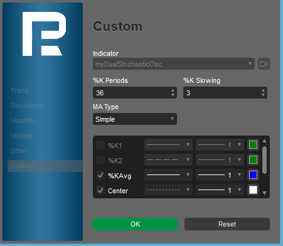Decrease the %K Slowing value
This screenshot has width=283, height=246.
click(263, 95)
